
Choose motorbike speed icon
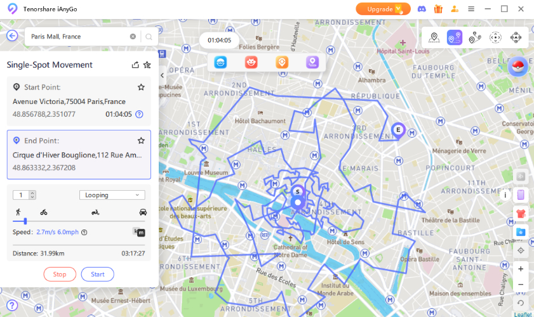pyautogui.click(x=95, y=212)
